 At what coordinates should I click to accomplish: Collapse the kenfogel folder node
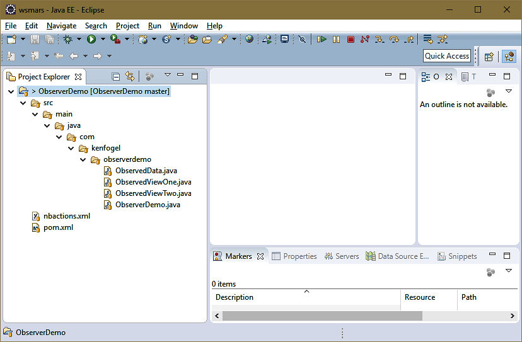pyautogui.click(x=71, y=148)
